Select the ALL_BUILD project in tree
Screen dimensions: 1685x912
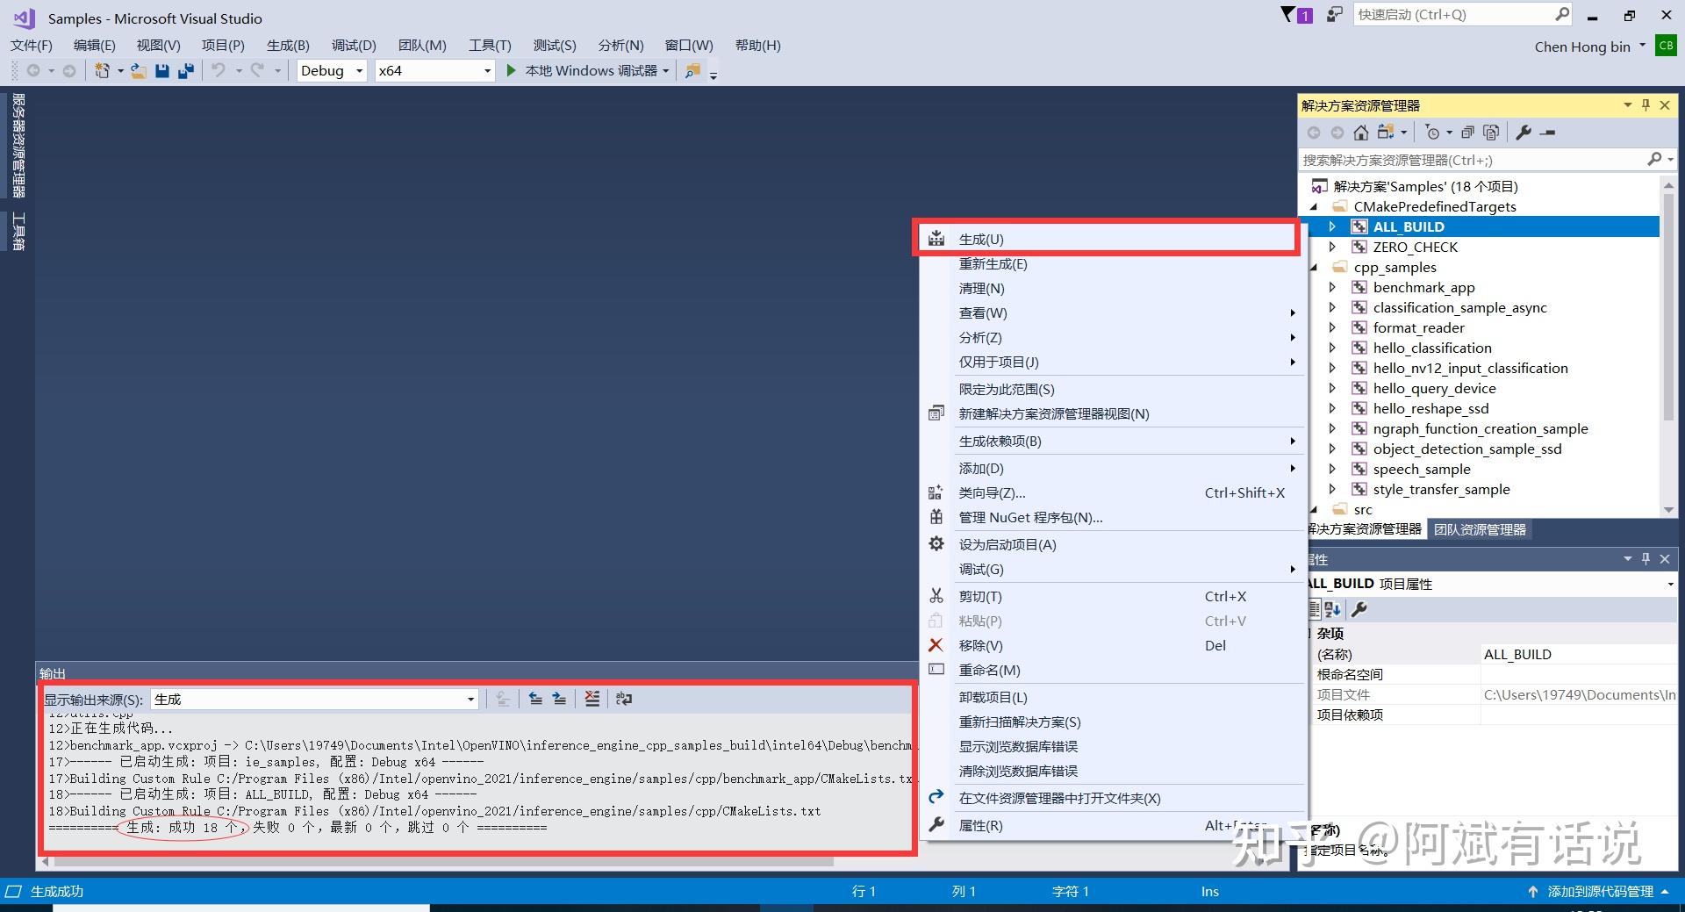click(1409, 226)
